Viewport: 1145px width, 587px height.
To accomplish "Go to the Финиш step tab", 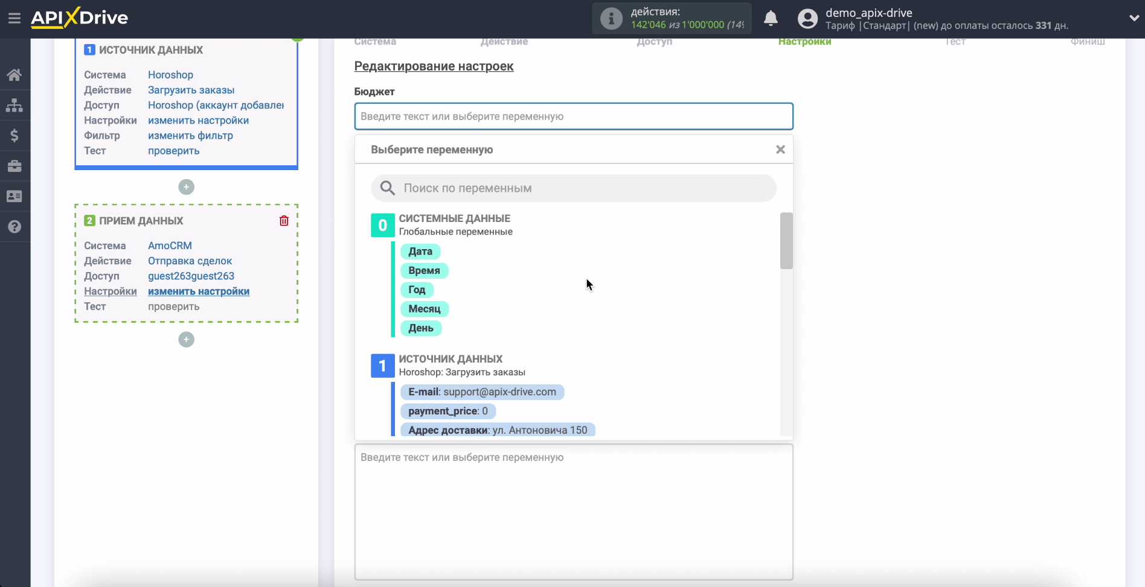I will [x=1088, y=42].
